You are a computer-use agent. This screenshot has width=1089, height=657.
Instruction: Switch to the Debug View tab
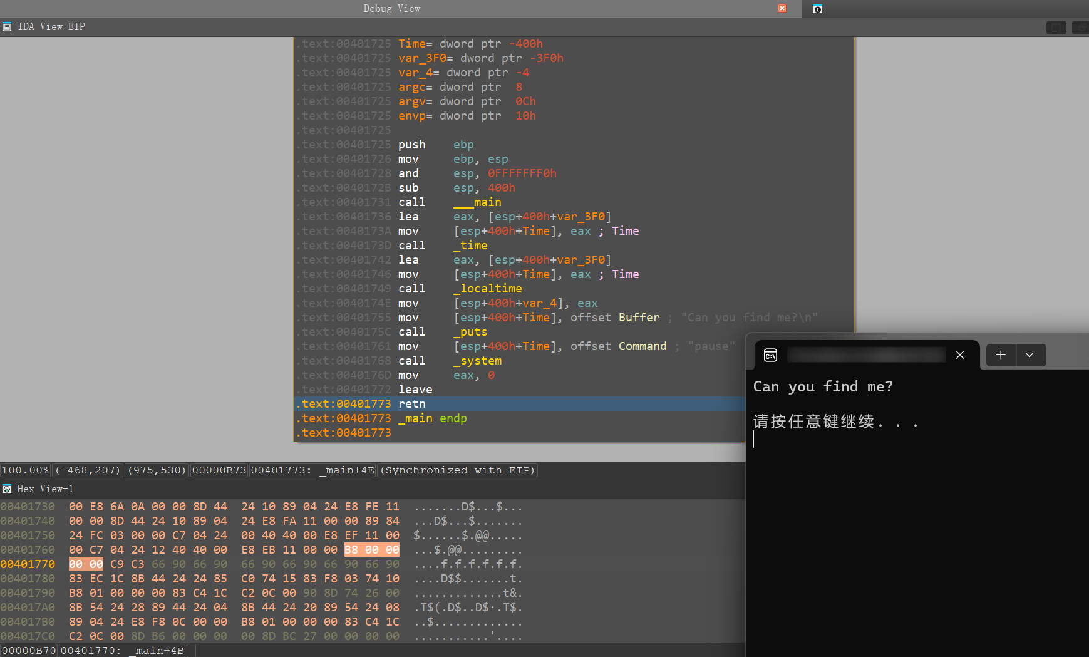[391, 9]
